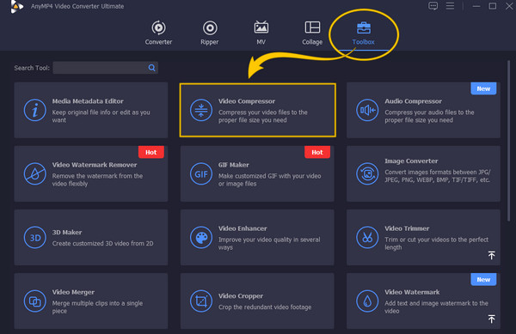The width and height of the screenshot is (516, 334).
Task: Click the Video Compressor icon
Action: [x=201, y=110]
